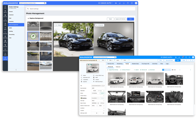The image size is (196, 118).
Task: Switch to the Purchase Info tab
Action: pyautogui.click(x=145, y=64)
